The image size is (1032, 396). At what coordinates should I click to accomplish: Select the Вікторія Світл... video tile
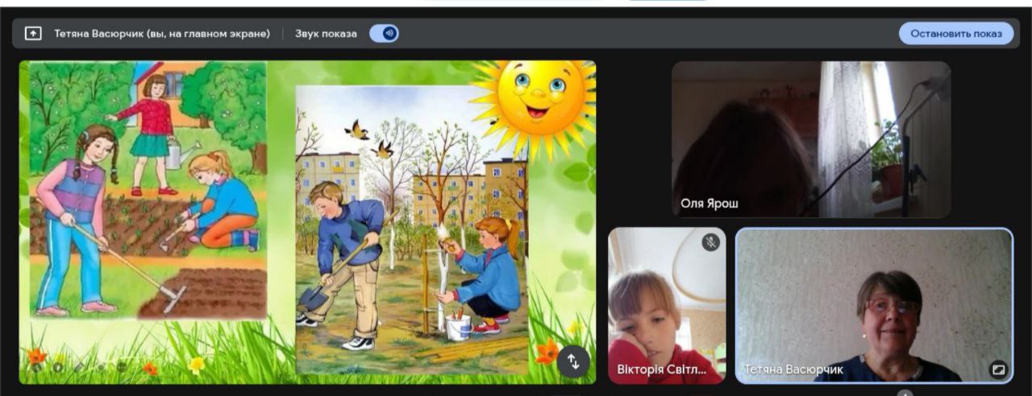pyautogui.click(x=667, y=305)
